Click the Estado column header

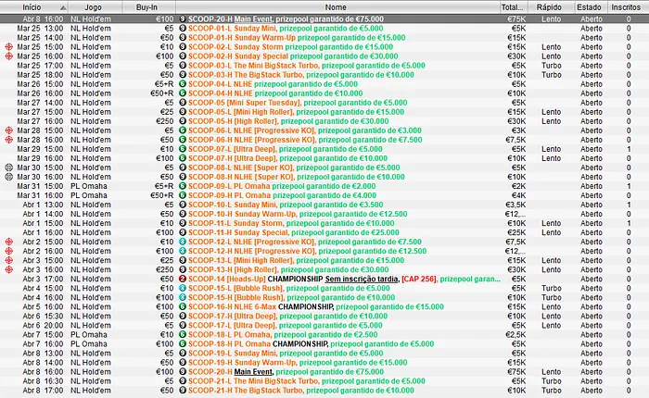[591, 7]
